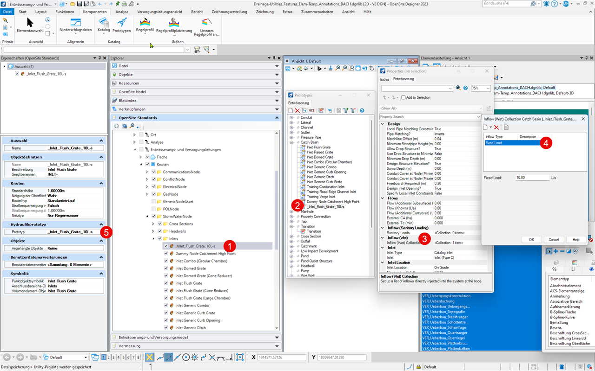This screenshot has width=595, height=371.
Task: Select the center snap circle icon
Action: (x=186, y=357)
